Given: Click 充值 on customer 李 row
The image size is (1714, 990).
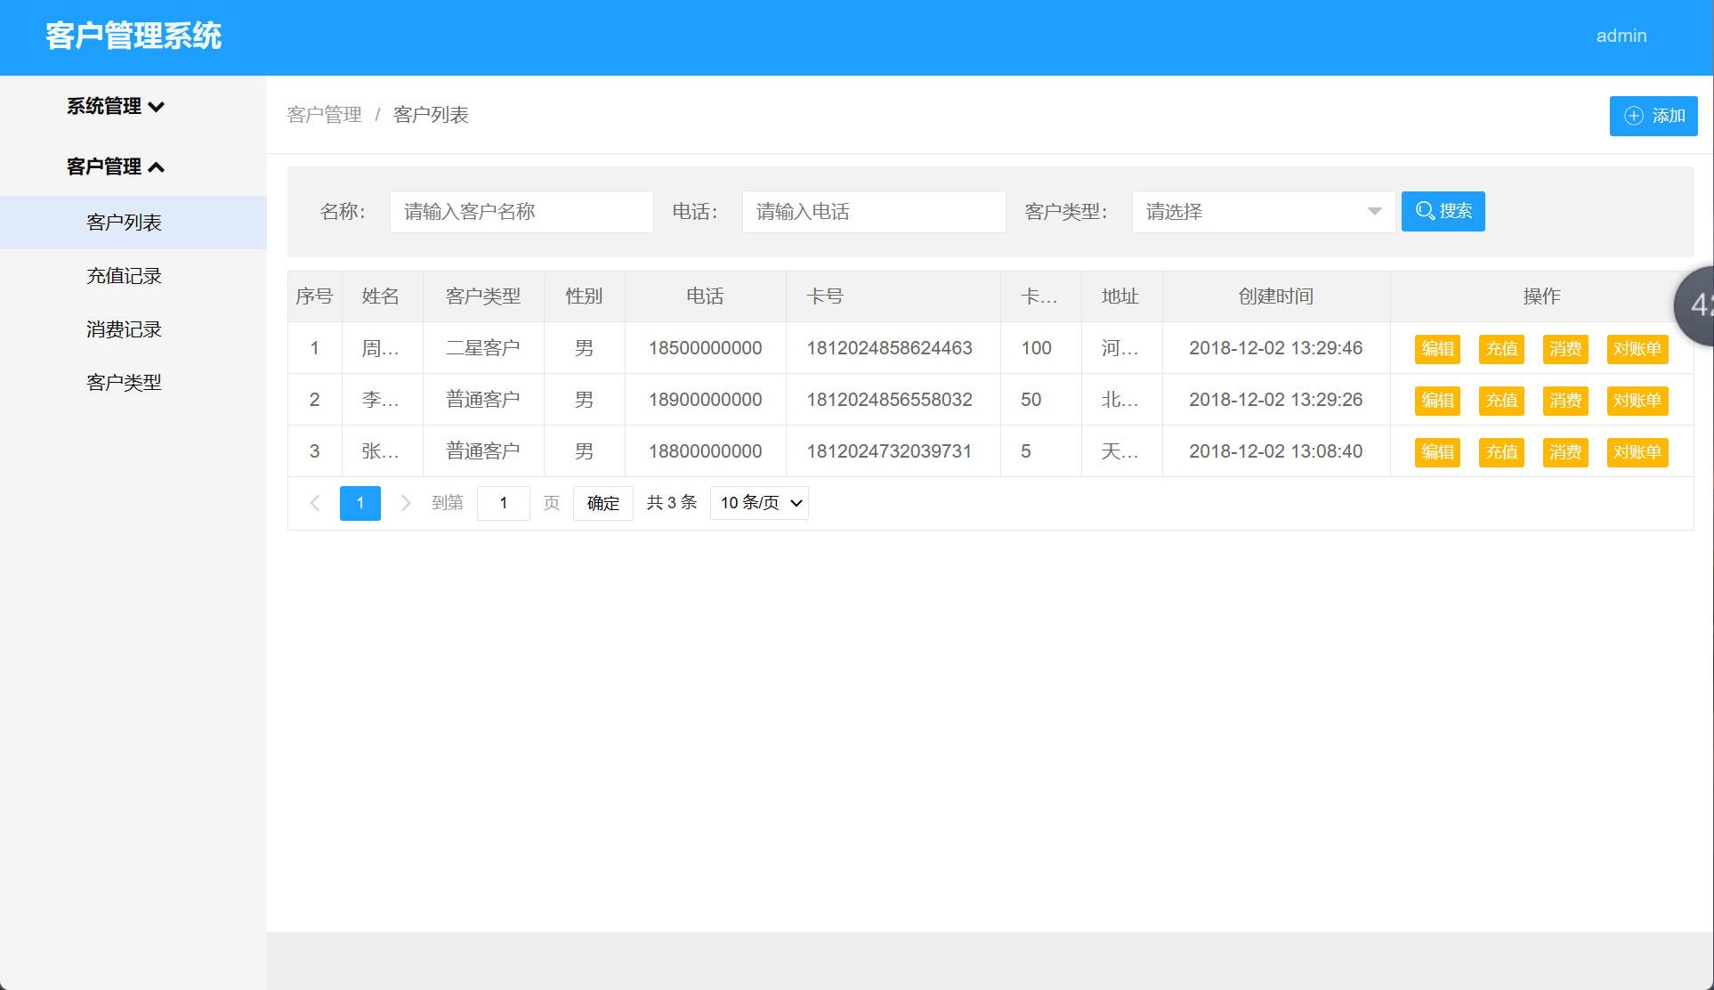Looking at the screenshot, I should (1501, 400).
